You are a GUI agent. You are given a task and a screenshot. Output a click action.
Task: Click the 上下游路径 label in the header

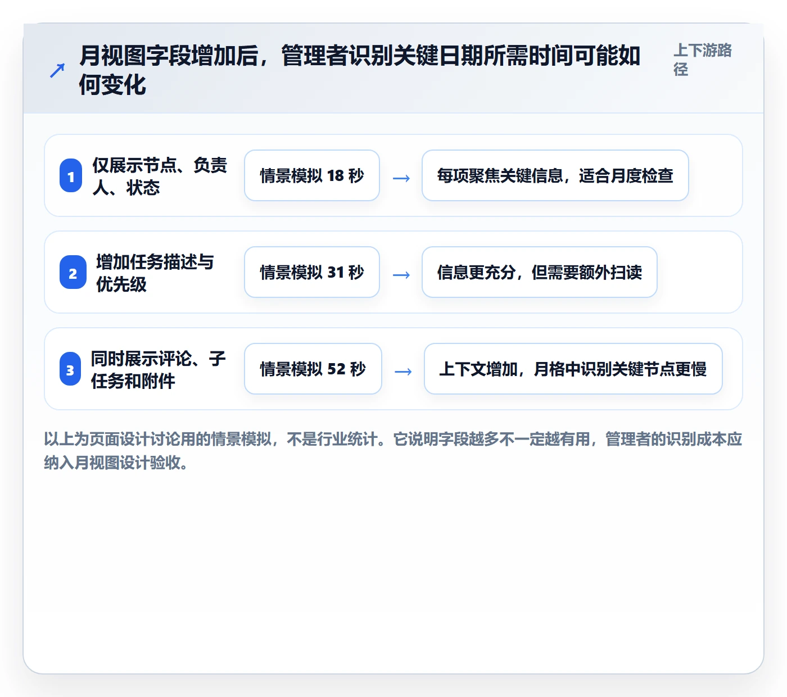pos(703,60)
